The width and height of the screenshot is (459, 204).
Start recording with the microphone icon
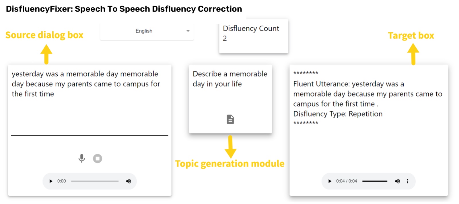[82, 158]
